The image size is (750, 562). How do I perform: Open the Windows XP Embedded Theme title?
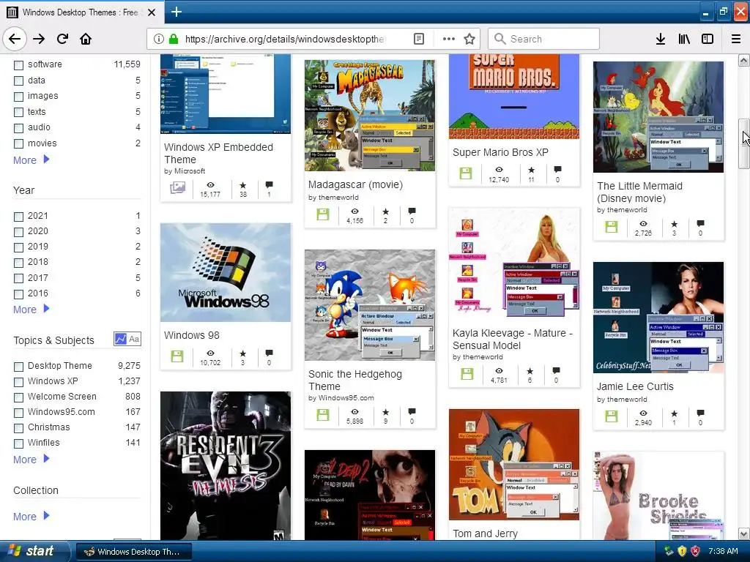218,154
